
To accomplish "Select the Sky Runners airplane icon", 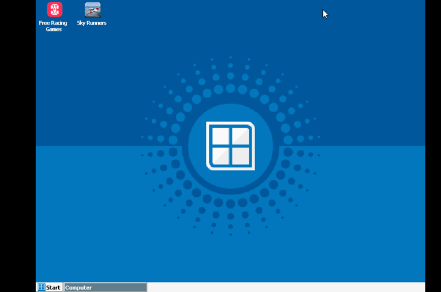I will [x=92, y=9].
